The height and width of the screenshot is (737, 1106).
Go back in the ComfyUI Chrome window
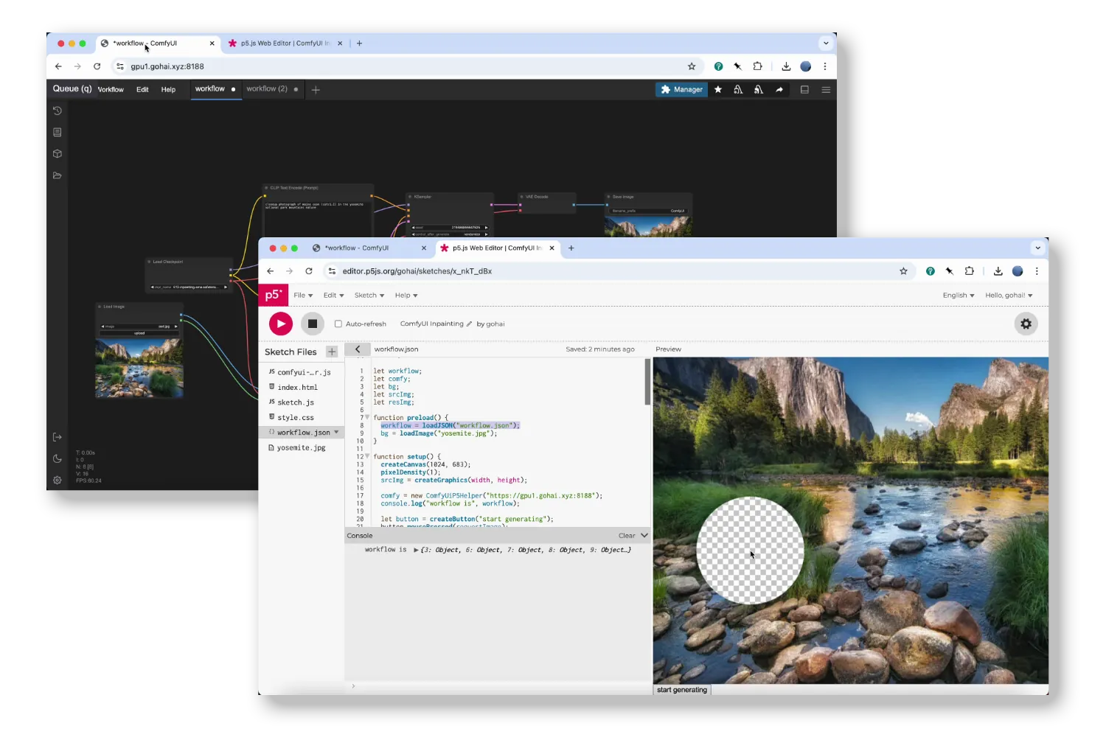point(58,66)
